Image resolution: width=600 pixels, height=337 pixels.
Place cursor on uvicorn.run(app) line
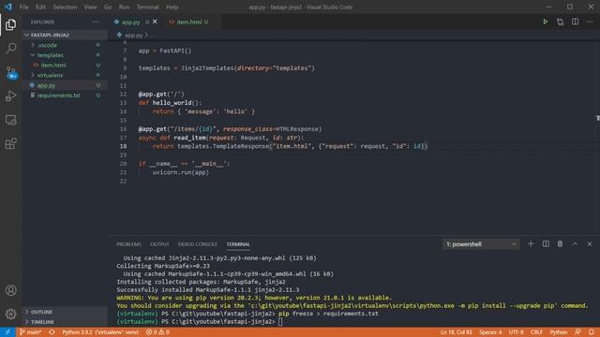[x=181, y=172]
